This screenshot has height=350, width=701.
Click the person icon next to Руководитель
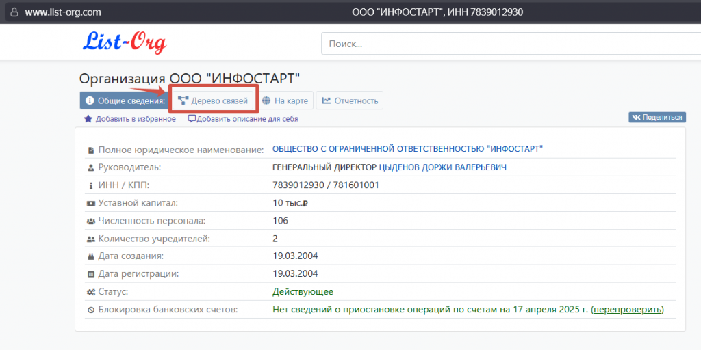point(91,168)
